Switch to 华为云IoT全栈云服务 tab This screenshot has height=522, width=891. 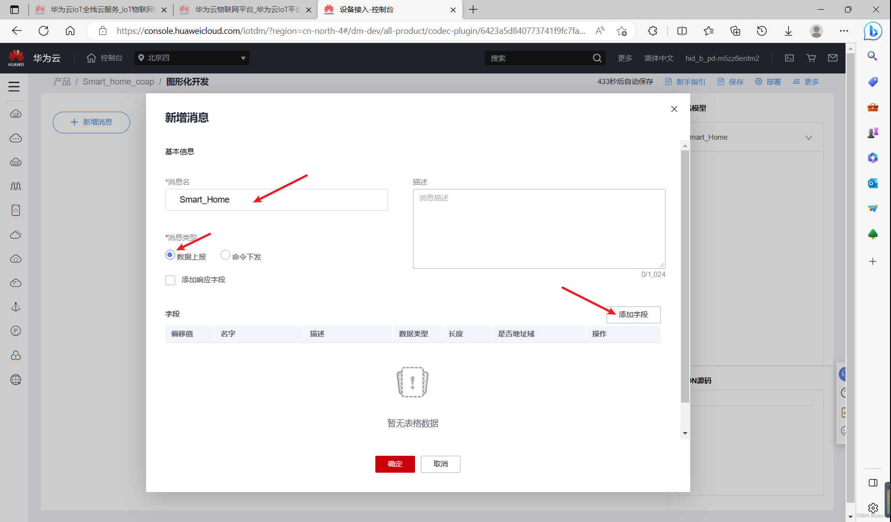coord(101,10)
